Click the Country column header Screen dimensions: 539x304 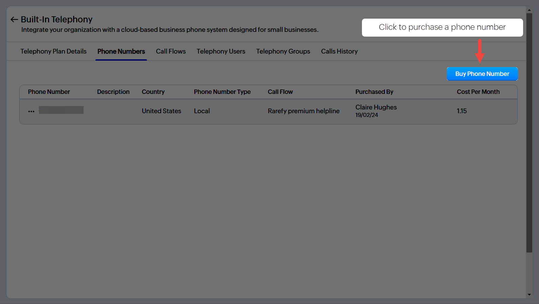pyautogui.click(x=153, y=92)
